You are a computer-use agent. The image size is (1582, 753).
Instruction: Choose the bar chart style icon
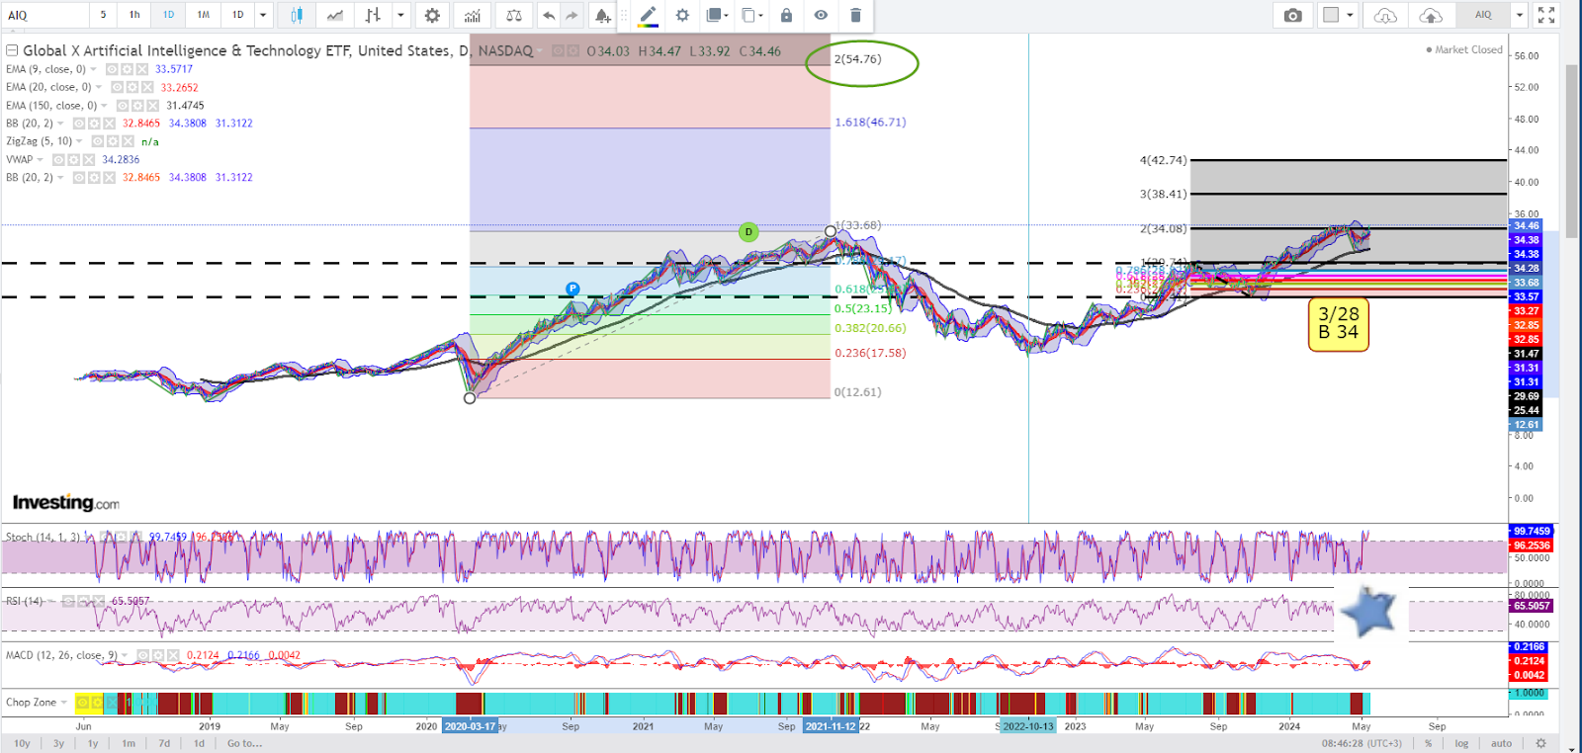373,15
